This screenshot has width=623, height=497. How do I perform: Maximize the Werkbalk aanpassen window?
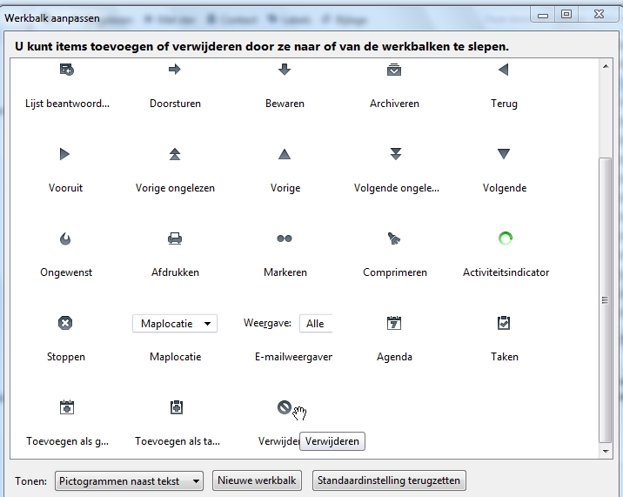pyautogui.click(x=566, y=14)
